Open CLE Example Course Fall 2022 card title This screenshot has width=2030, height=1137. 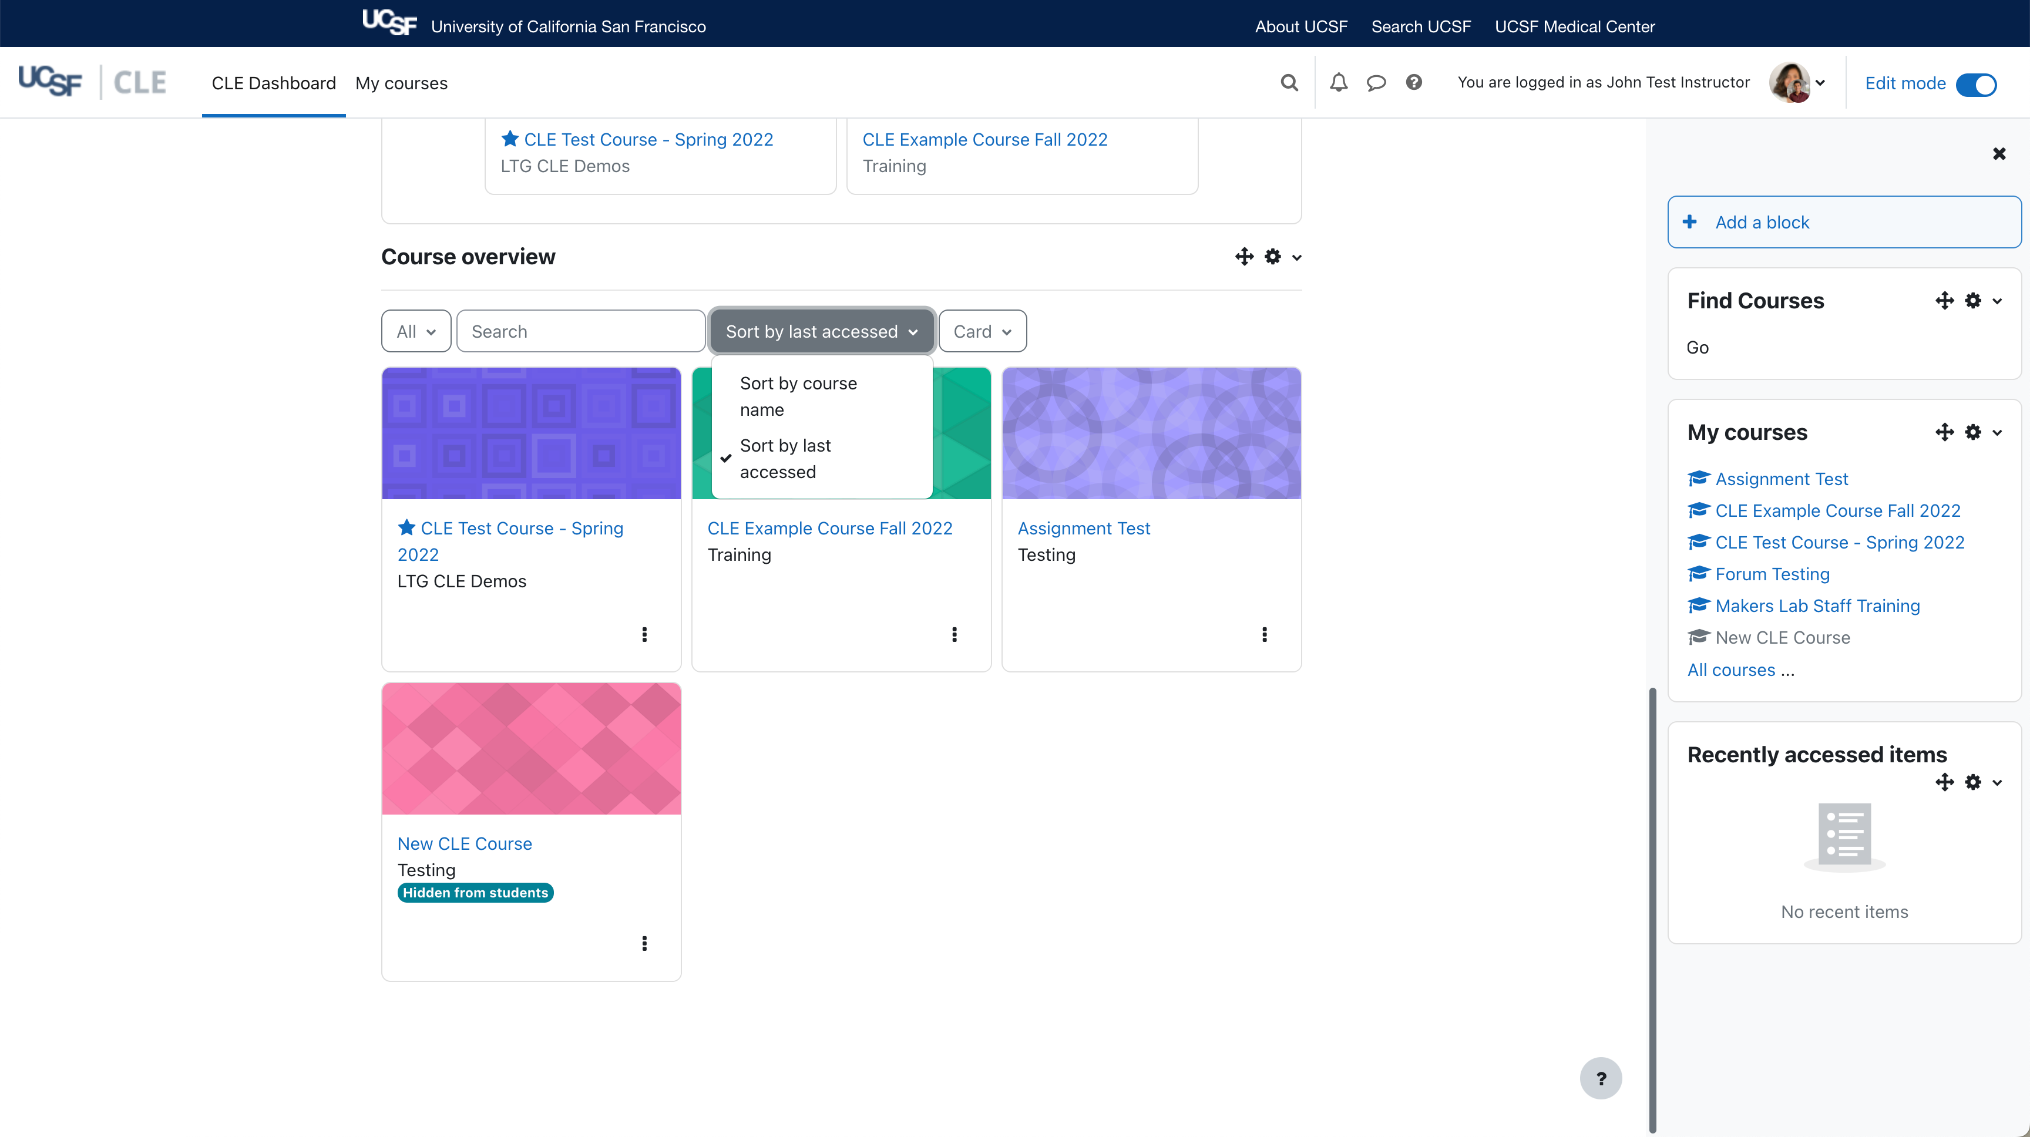click(x=830, y=528)
